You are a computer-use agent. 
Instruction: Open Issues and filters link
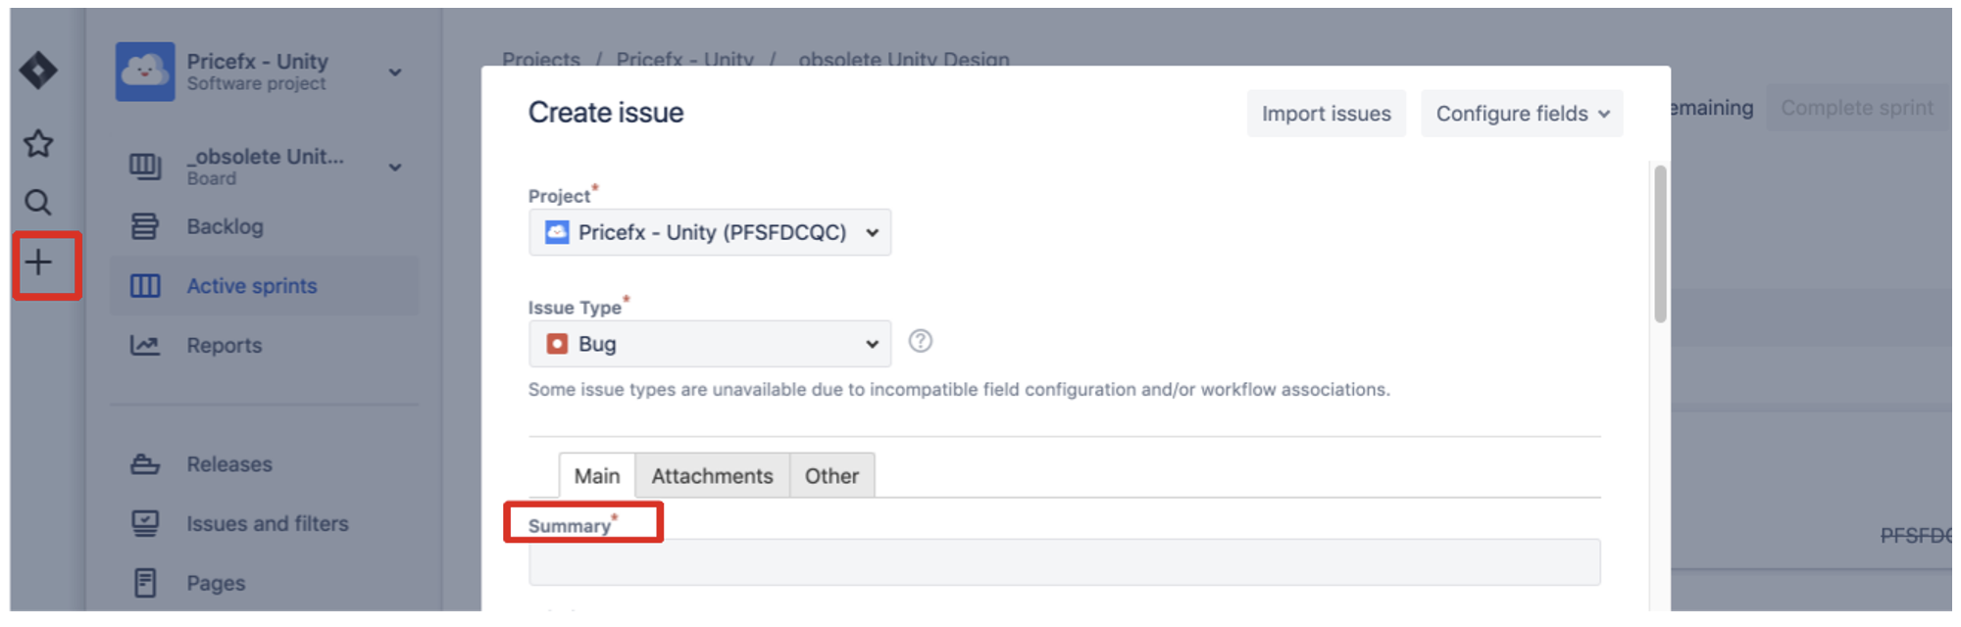click(x=267, y=524)
